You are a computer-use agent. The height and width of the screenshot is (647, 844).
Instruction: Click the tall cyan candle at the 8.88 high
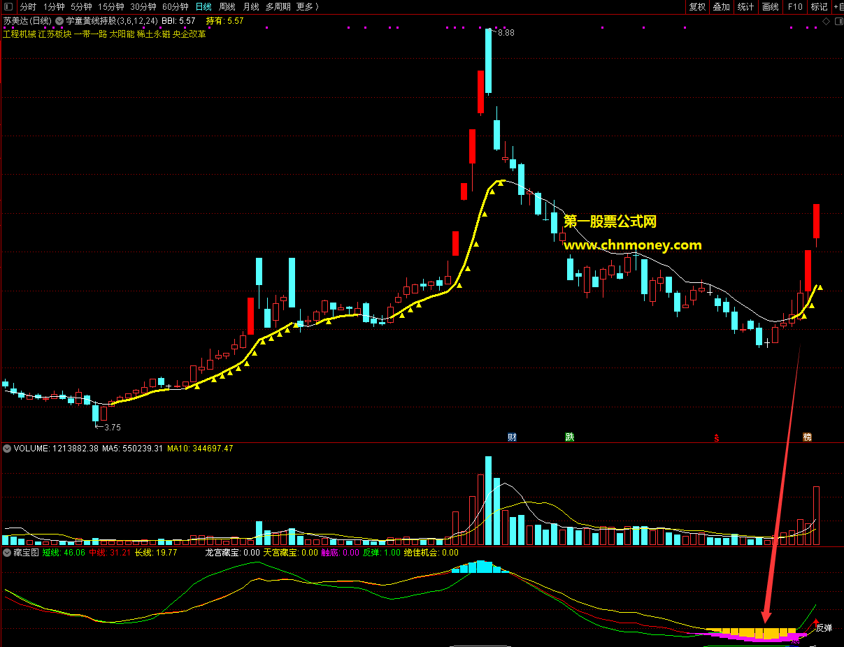(488, 61)
